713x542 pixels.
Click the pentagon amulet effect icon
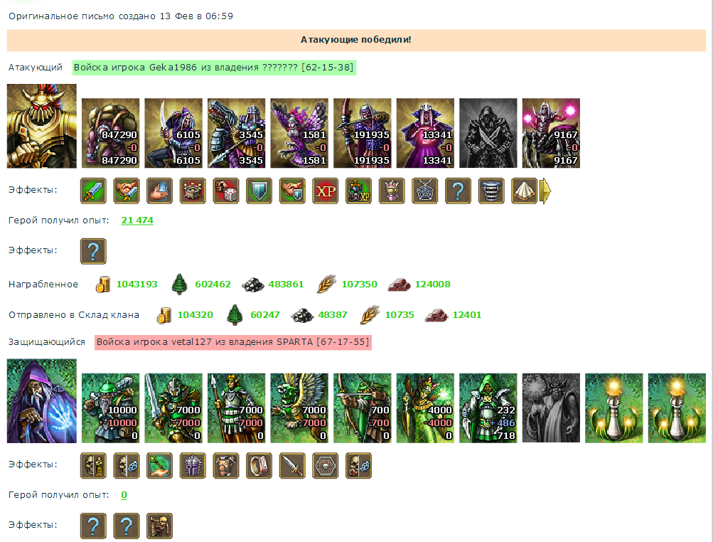tap(425, 191)
